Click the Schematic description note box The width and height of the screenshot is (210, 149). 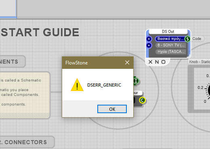[x=25, y=95]
